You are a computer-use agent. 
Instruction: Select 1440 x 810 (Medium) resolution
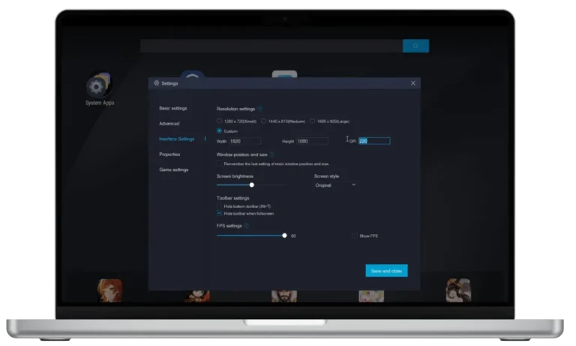click(263, 121)
